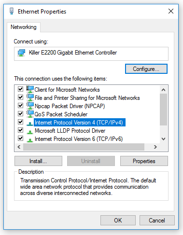This screenshot has height=235, width=183.
Task: Select Microsoft LLDP Protocol Driver entry
Action: (x=70, y=131)
